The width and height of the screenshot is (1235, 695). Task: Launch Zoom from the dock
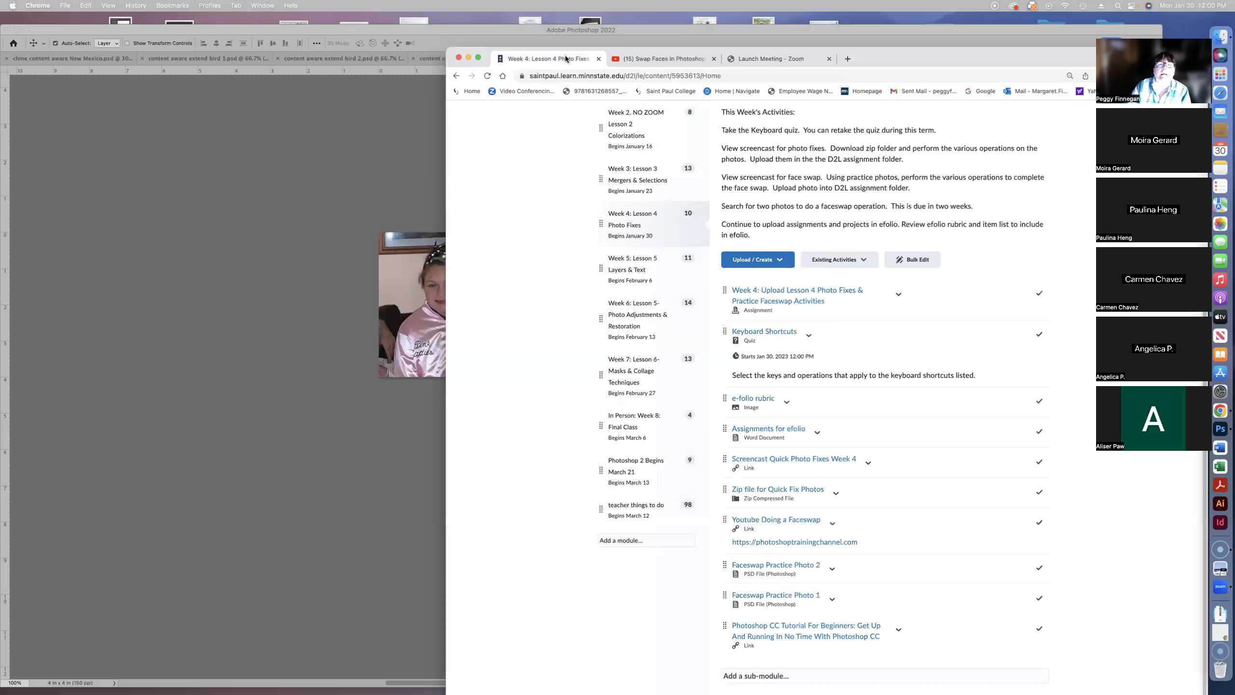[x=1221, y=587]
